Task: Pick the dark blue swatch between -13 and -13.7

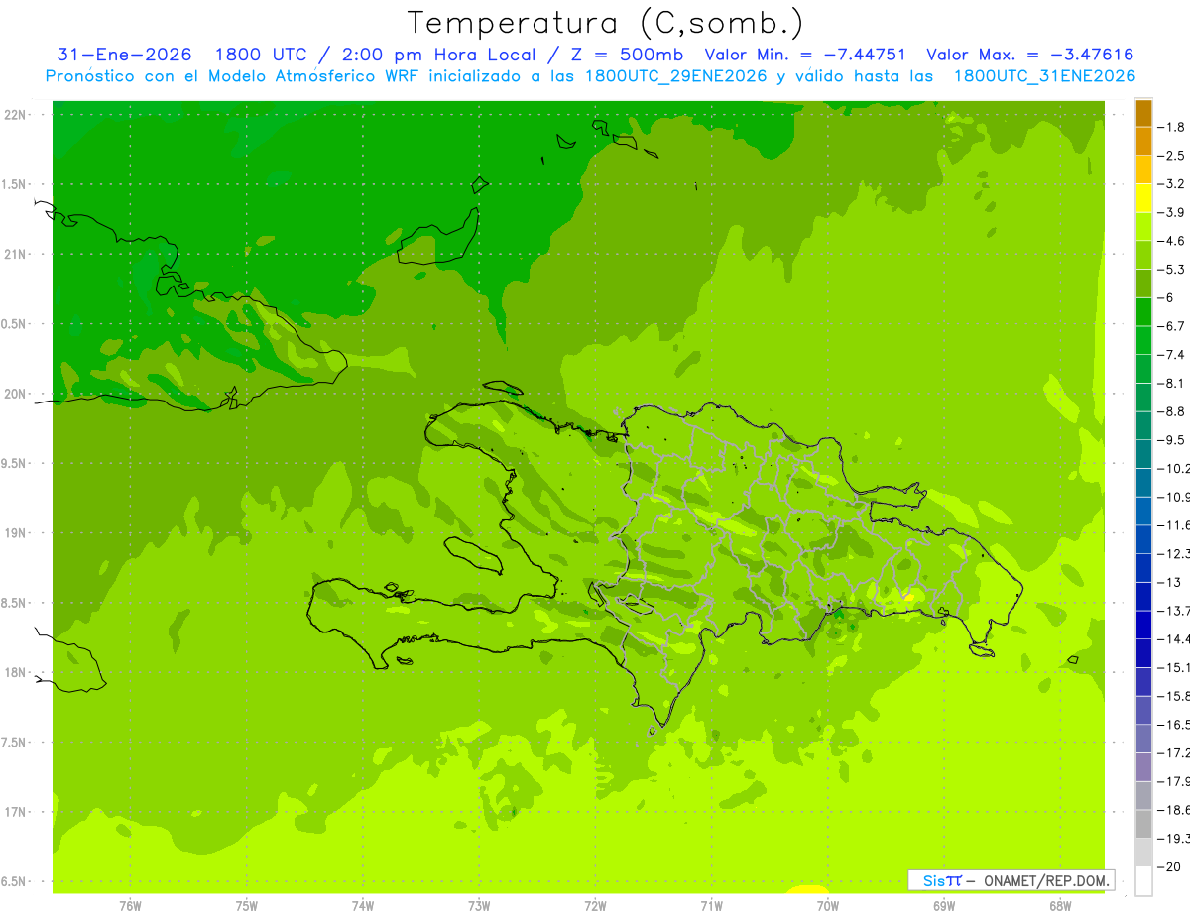Action: (x=1143, y=597)
